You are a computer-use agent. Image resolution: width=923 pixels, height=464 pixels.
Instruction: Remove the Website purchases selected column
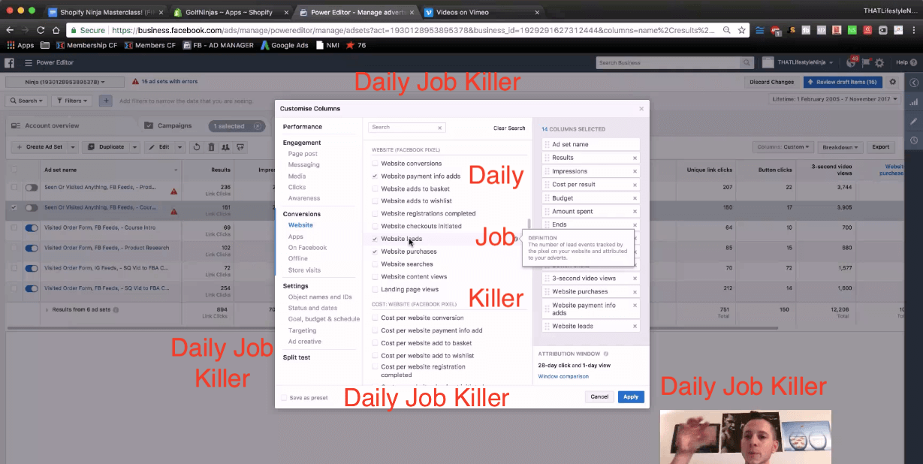635,292
